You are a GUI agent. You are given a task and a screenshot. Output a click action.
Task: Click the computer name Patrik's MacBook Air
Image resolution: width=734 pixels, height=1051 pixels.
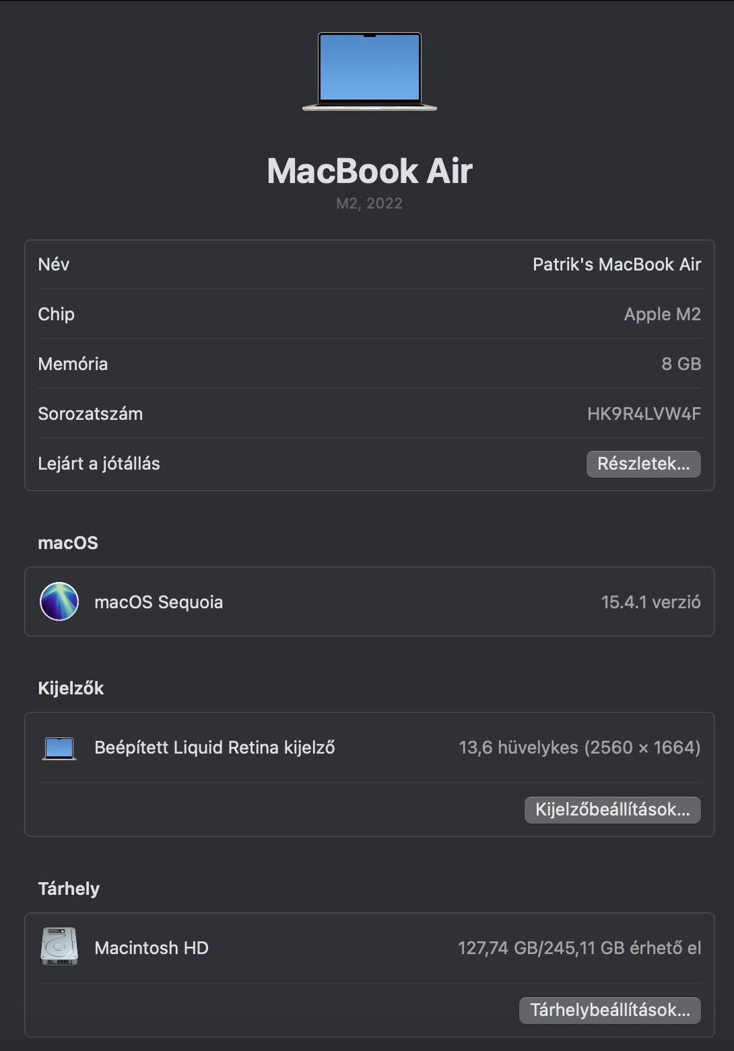[616, 264]
